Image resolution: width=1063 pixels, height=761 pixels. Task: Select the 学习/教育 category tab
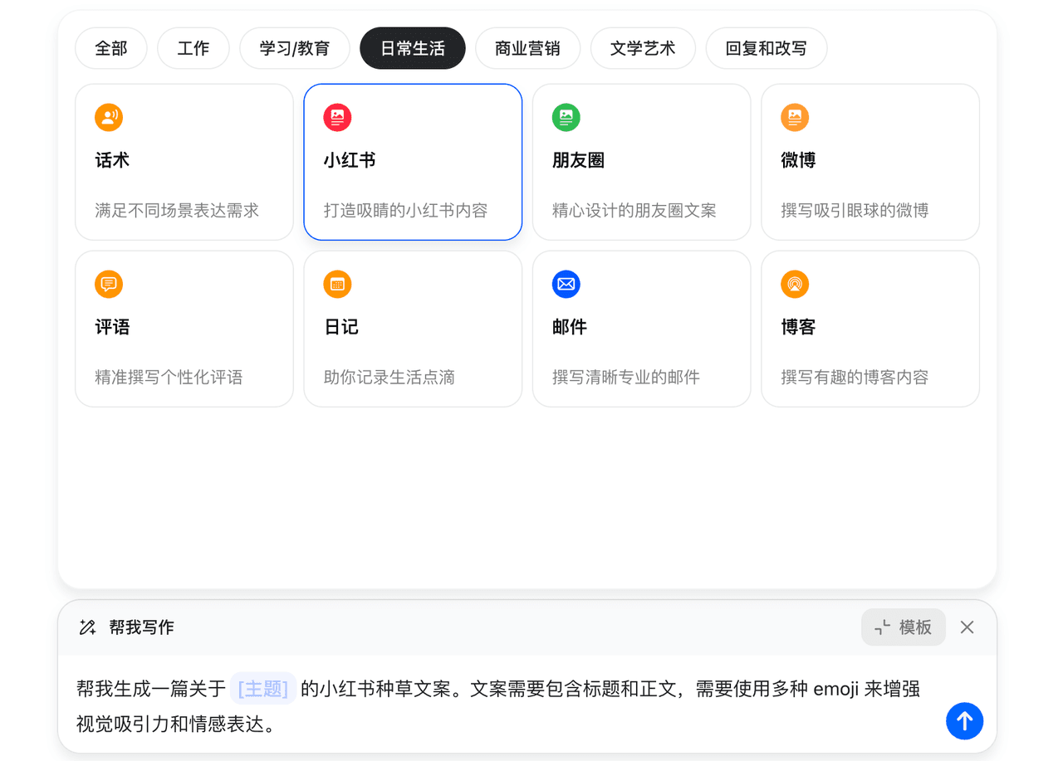(x=294, y=48)
